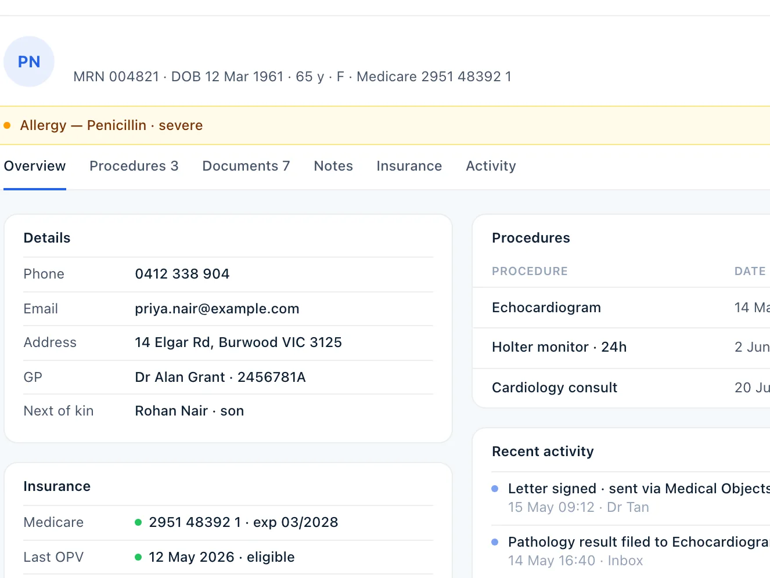Click the green Last OPV status dot
The width and height of the screenshot is (770, 578).
[138, 557]
